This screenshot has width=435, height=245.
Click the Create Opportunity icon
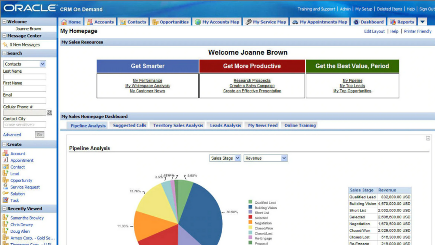coord(6,180)
